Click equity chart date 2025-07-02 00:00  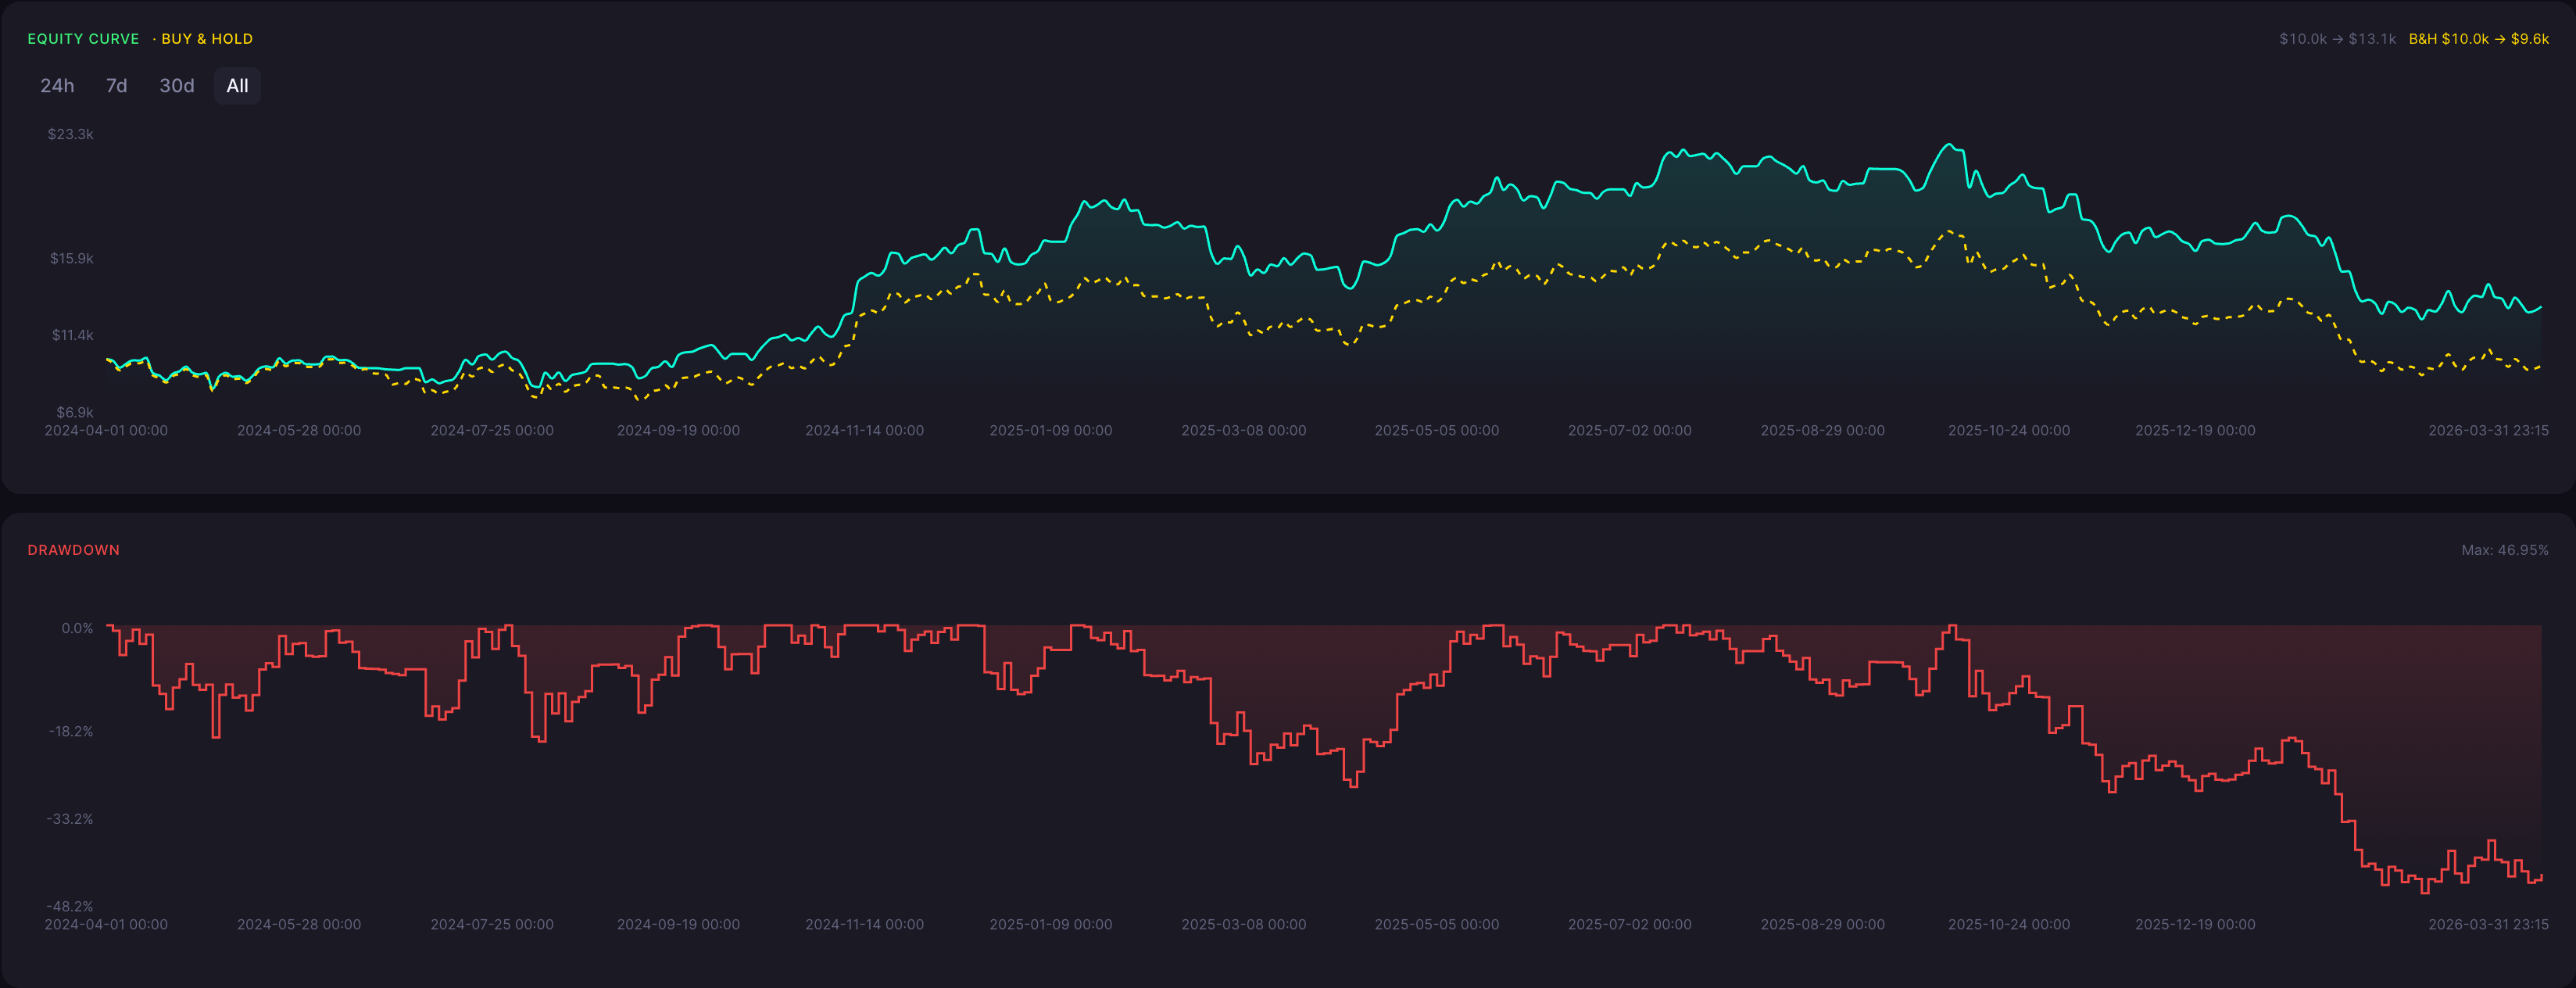(1630, 430)
